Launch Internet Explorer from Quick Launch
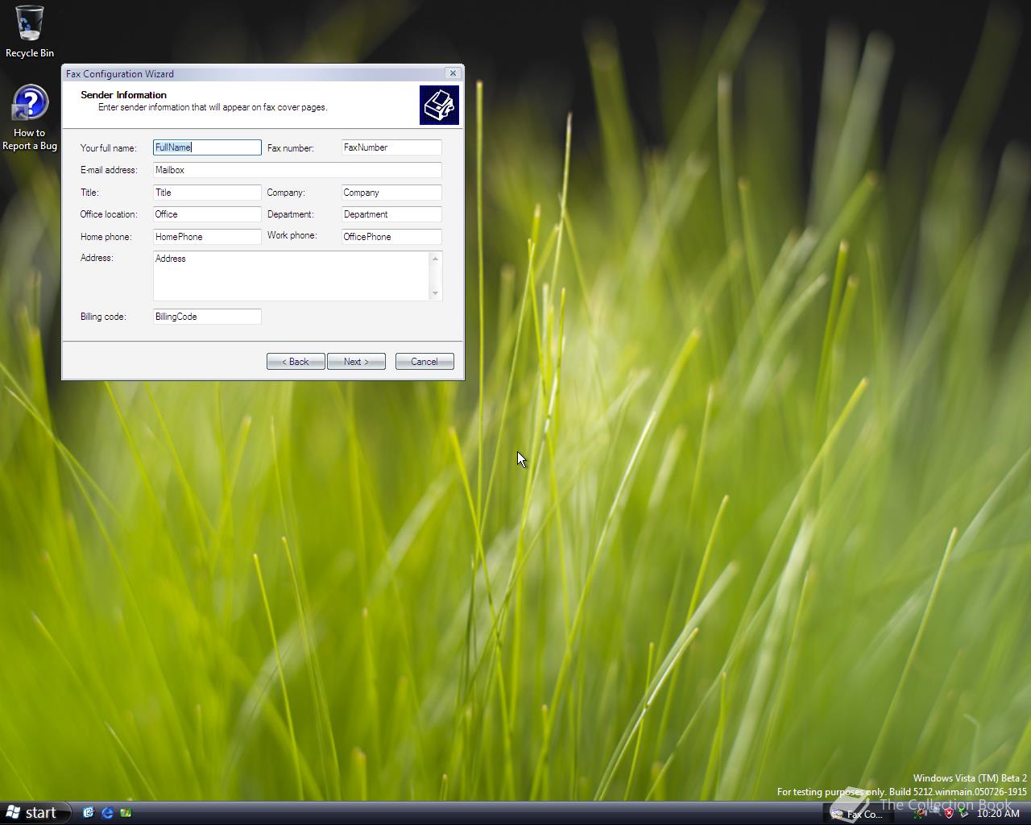 point(107,813)
